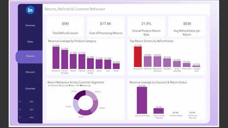Click the Revenue Leakage by Product Category title

(x=72, y=41)
